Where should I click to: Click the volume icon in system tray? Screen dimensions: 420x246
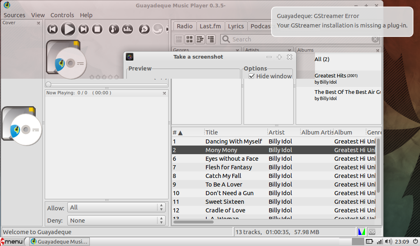coord(388,241)
